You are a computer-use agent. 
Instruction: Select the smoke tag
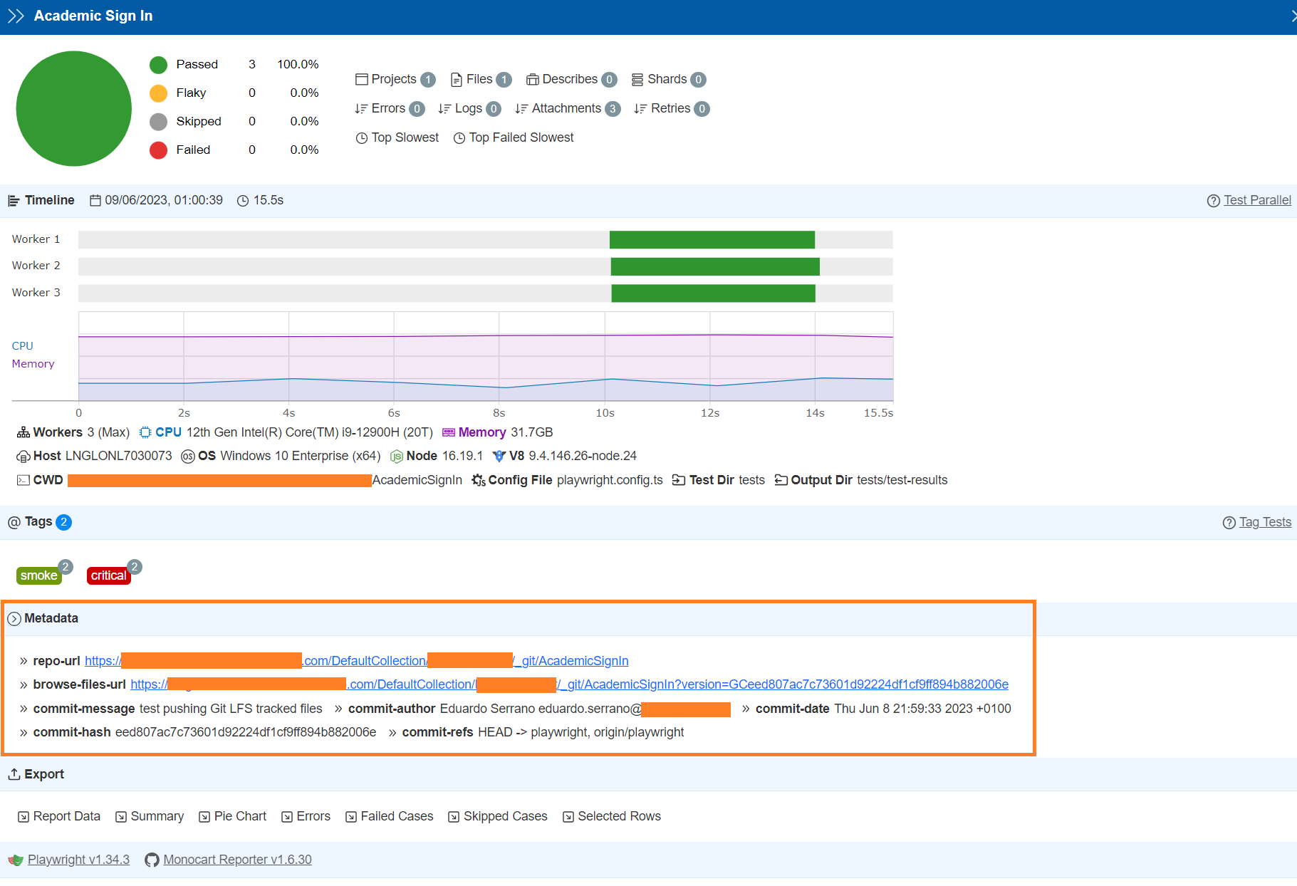[x=39, y=575]
